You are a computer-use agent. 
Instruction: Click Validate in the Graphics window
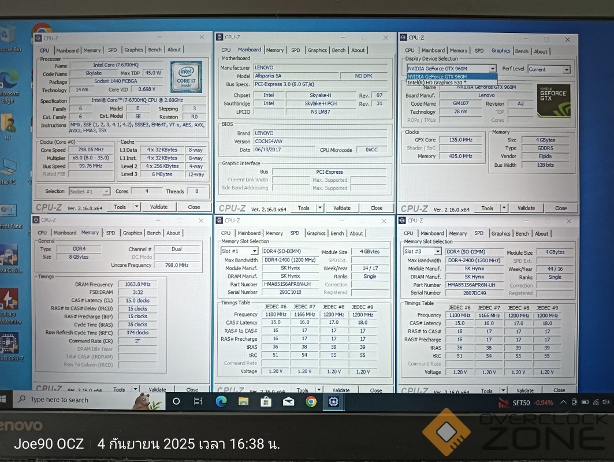point(526,208)
